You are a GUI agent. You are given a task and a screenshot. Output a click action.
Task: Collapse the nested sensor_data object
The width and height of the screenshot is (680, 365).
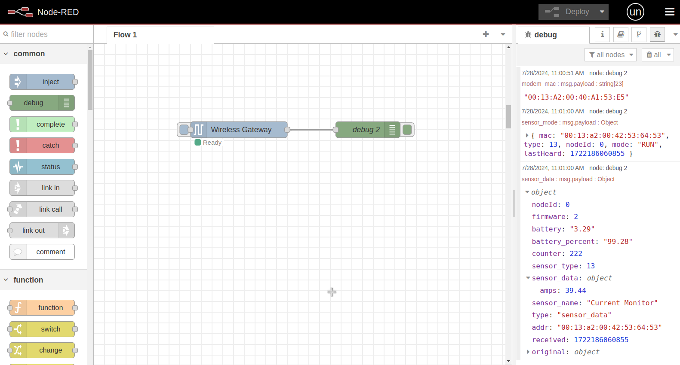(528, 278)
